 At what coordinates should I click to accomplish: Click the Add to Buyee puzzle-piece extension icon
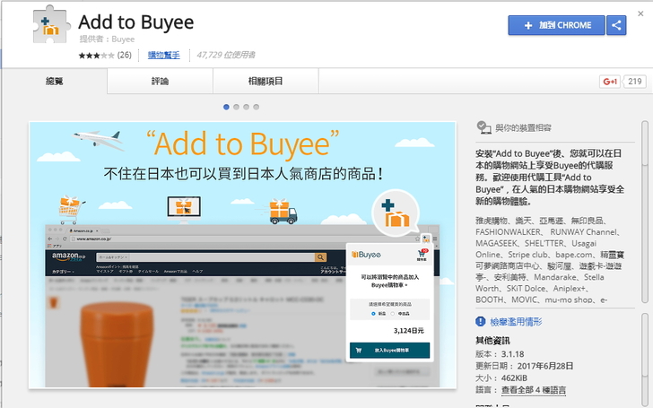pos(50,24)
